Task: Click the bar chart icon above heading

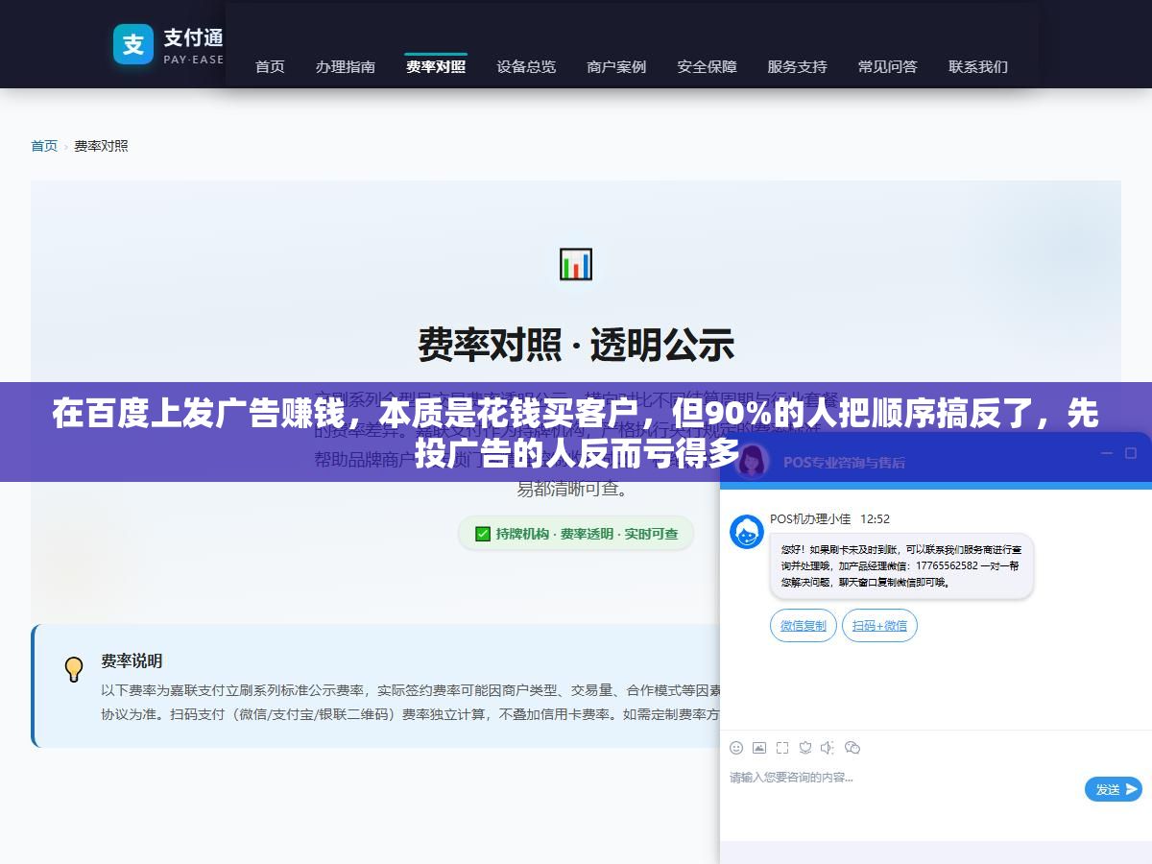Action: point(576,264)
